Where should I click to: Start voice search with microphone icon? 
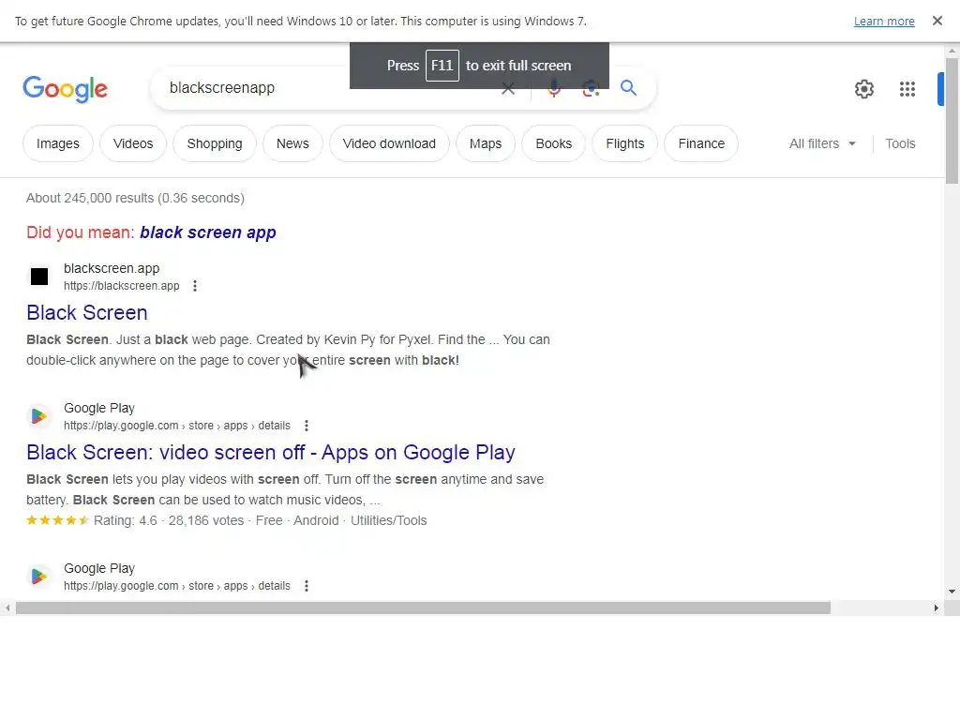[x=553, y=89]
